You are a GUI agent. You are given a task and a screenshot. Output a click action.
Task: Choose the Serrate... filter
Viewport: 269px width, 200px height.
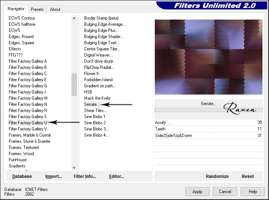(92, 104)
